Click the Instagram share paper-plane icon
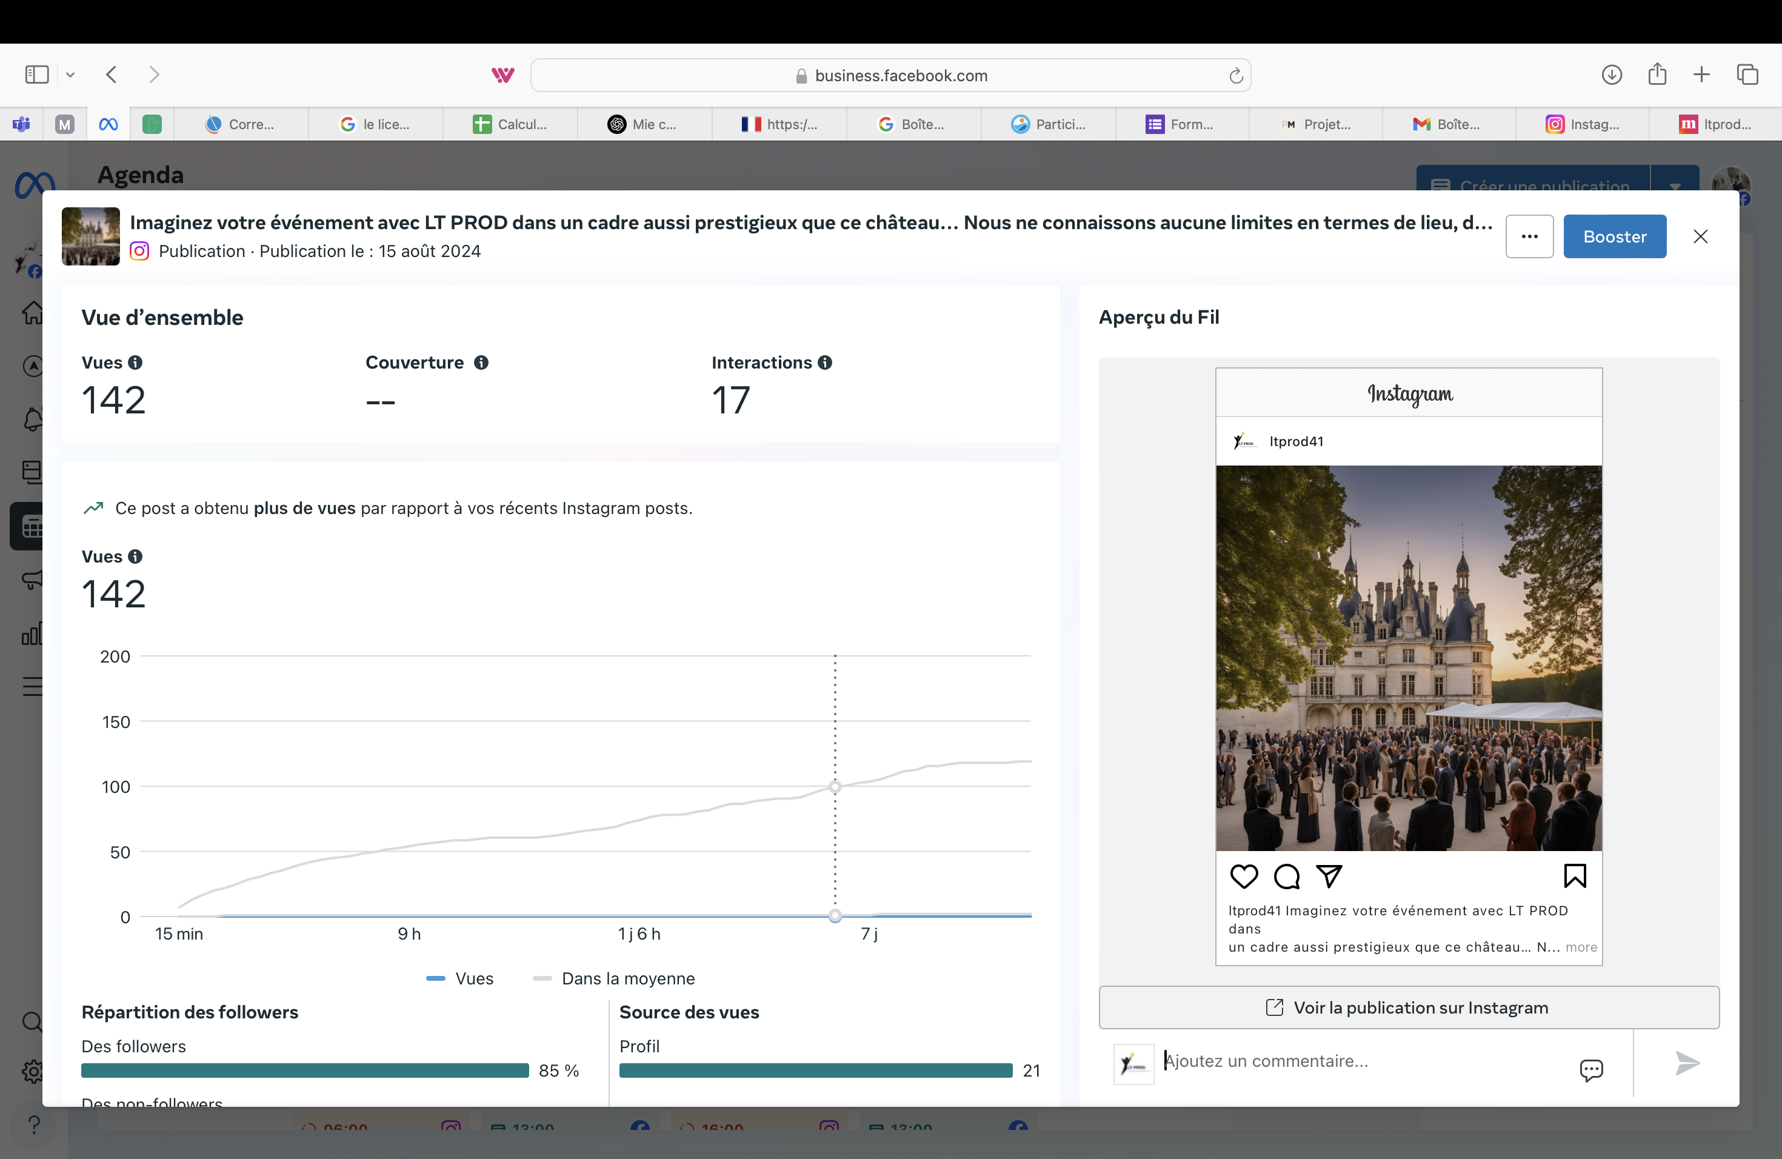Viewport: 1782px width, 1159px height. click(x=1329, y=876)
